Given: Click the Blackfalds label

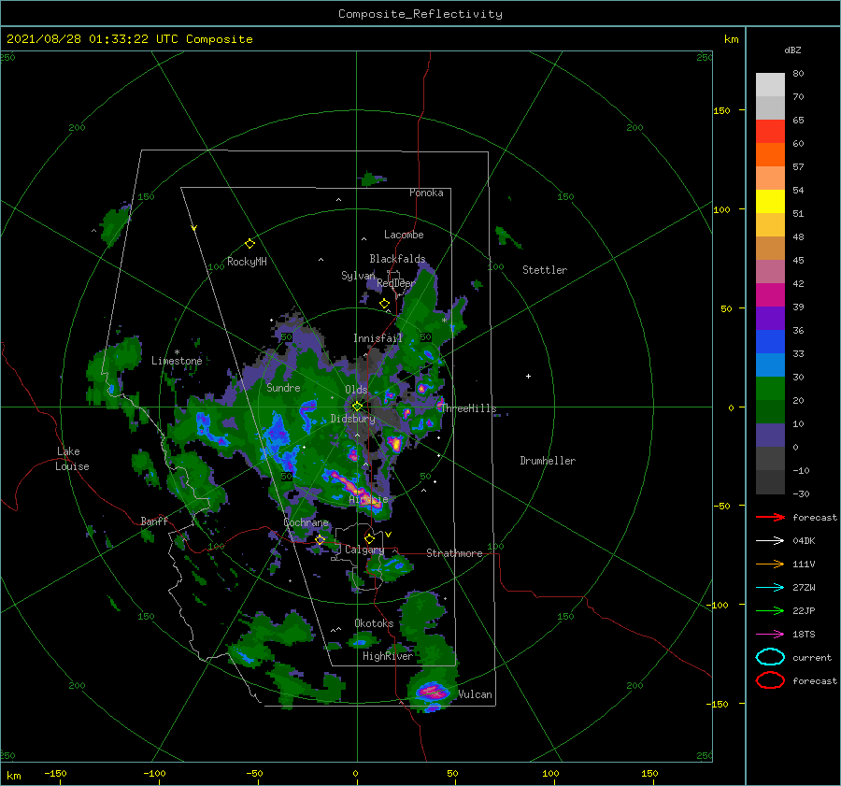Looking at the screenshot, I should coord(397,259).
